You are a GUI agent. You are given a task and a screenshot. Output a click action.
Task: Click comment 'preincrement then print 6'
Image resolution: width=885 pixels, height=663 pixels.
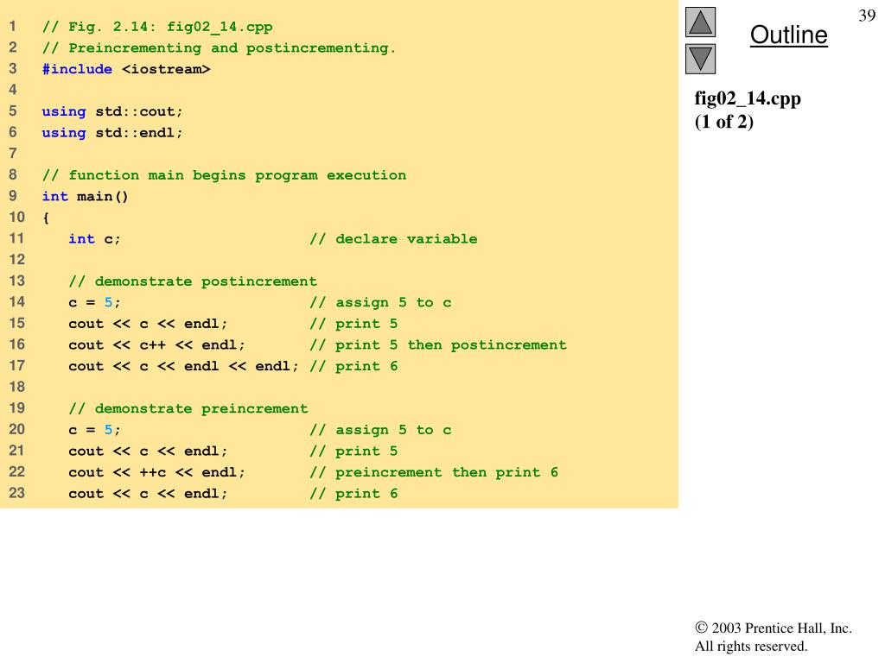(447, 472)
